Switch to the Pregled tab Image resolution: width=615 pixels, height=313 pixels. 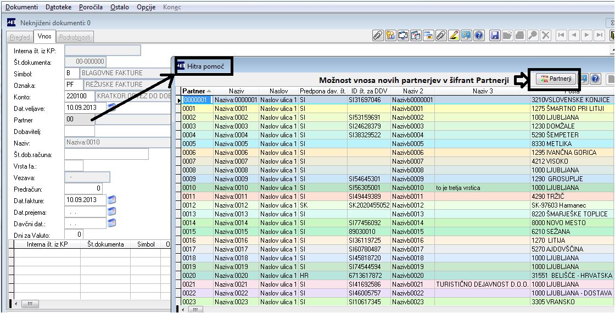20,37
